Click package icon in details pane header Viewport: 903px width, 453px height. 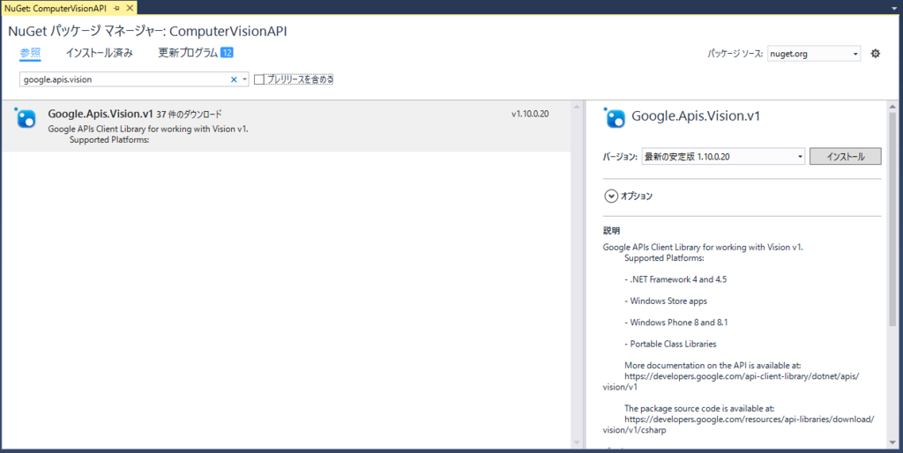pyautogui.click(x=614, y=117)
